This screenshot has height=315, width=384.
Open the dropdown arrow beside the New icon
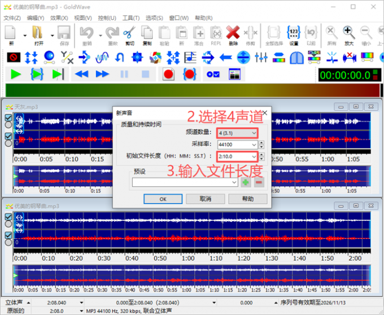[x=25, y=36]
